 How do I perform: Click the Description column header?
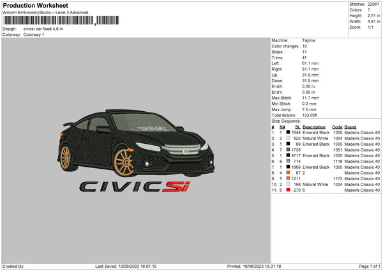pyautogui.click(x=314, y=127)
